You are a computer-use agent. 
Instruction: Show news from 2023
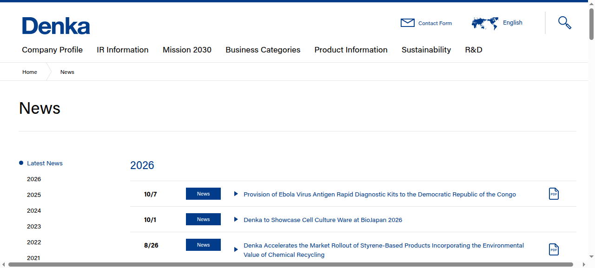point(34,226)
